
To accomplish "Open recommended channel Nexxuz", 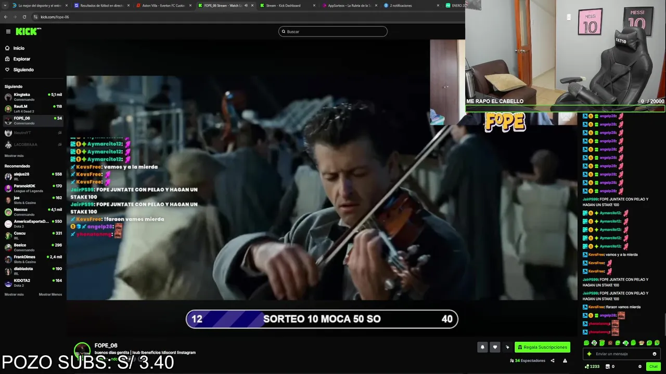I will [33, 212].
